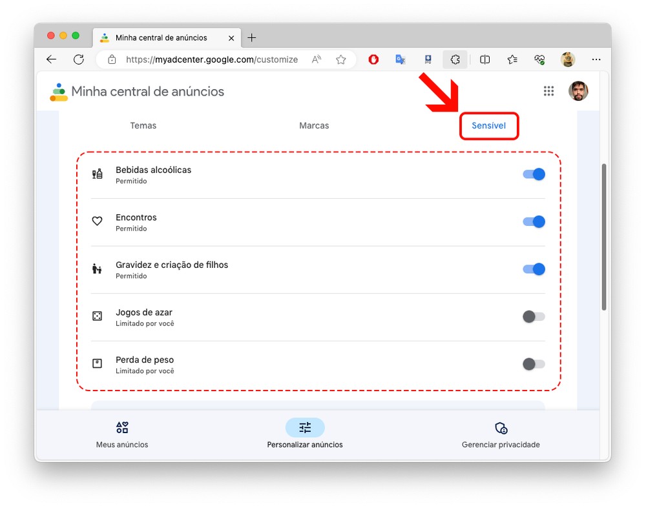Switch to the Temas tab

point(143,126)
